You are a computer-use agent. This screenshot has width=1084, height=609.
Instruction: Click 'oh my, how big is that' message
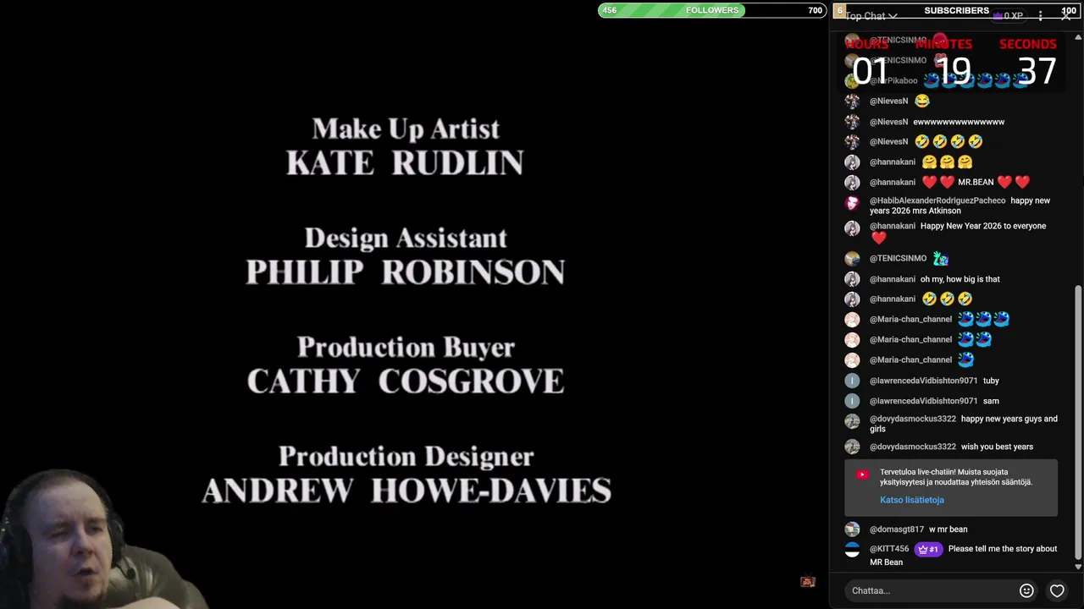tap(960, 279)
